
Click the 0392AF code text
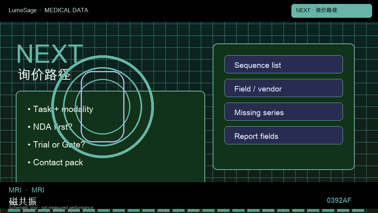pyautogui.click(x=339, y=200)
